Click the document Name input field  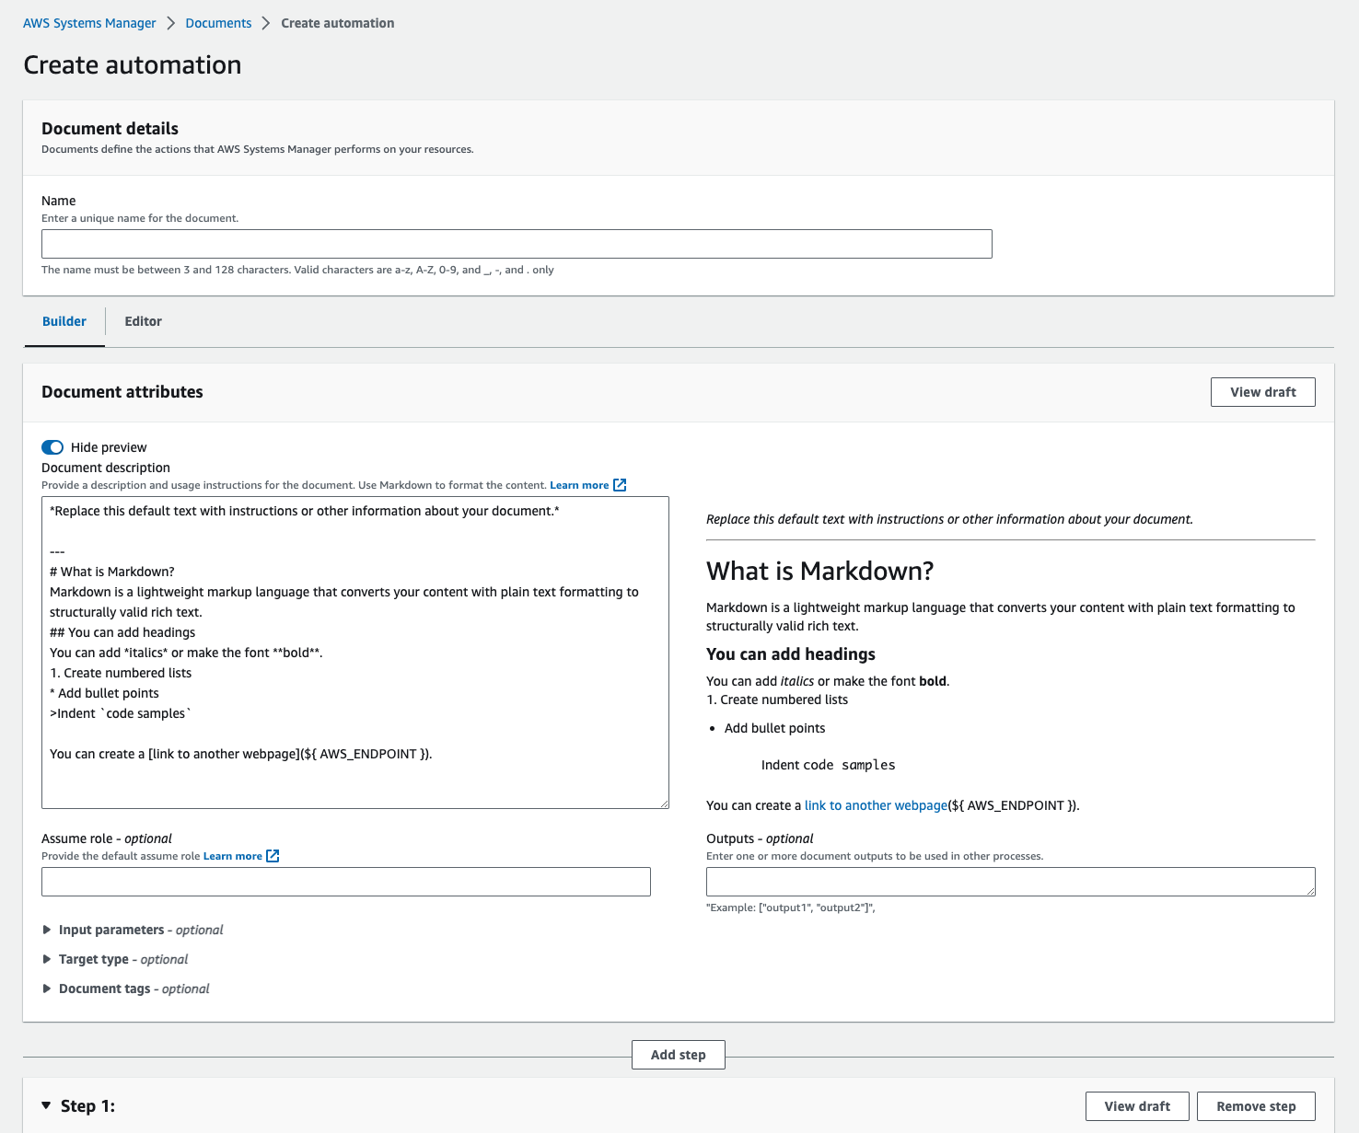[x=517, y=244]
